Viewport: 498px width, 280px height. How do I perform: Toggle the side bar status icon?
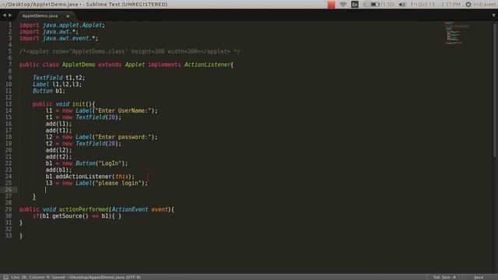tap(5, 277)
